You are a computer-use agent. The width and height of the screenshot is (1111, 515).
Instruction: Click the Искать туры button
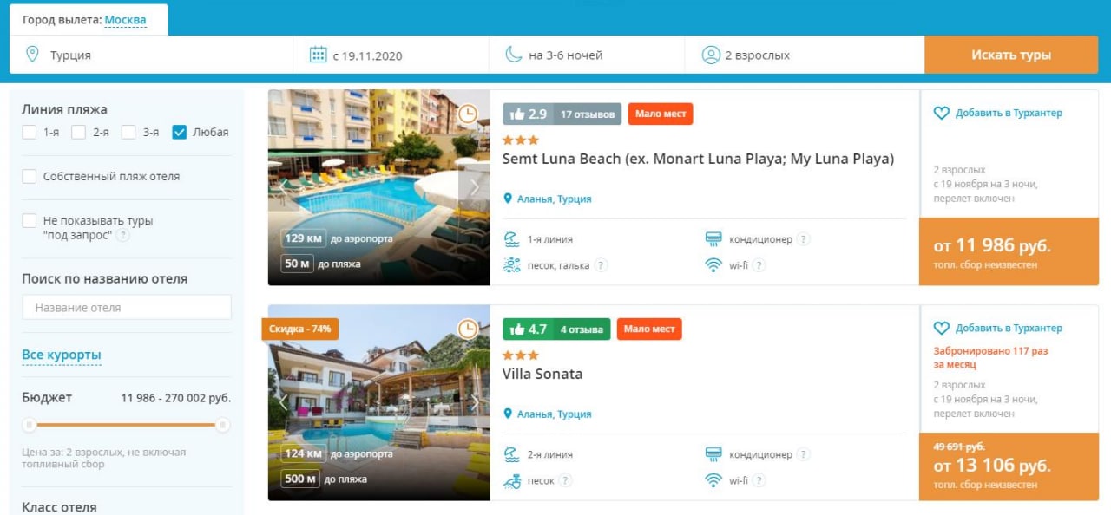pyautogui.click(x=1011, y=55)
